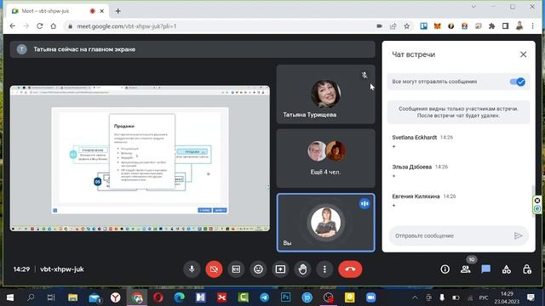This screenshot has height=306, width=545.
Task: Open the Chrome profile avatar
Action: [x=519, y=26]
